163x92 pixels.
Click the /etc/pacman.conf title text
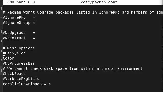coord(99,2)
